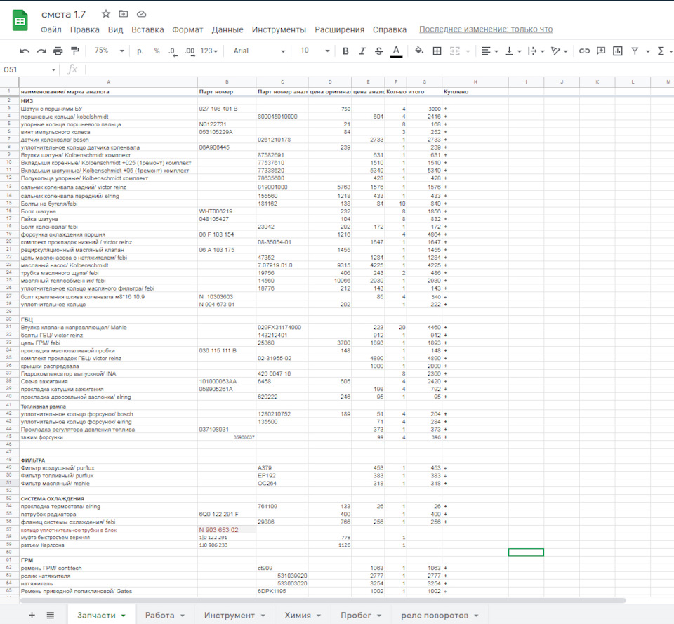Open the borders tool
Screen dimensions: 674x624
[437, 51]
